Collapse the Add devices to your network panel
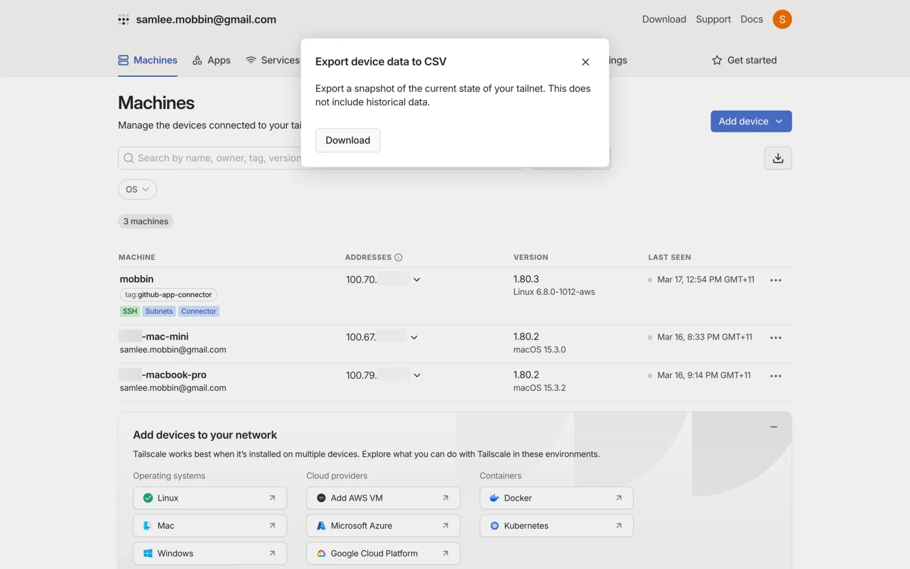The height and width of the screenshot is (569, 910). (773, 427)
